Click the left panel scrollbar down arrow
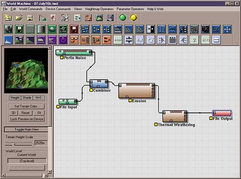Image resolution: width=241 pixels, height=179 pixels. 50,172
